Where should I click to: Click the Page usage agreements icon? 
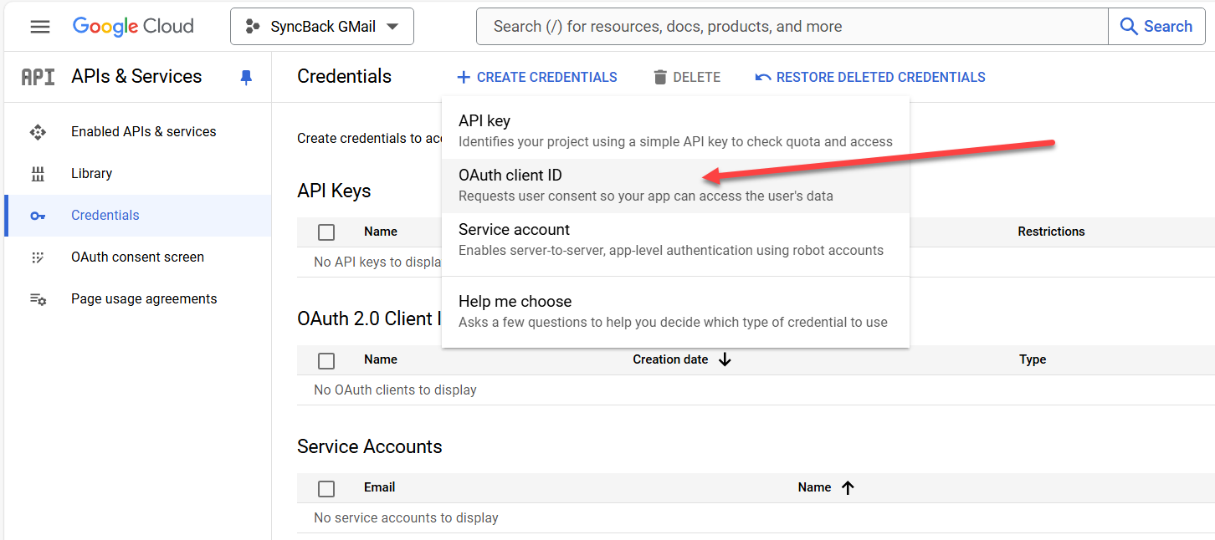coord(38,299)
